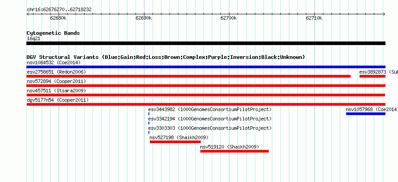This screenshot has height=182, width=398.
Task: Click the chr16:62676270..62718232 coordinate label
Action: point(59,10)
